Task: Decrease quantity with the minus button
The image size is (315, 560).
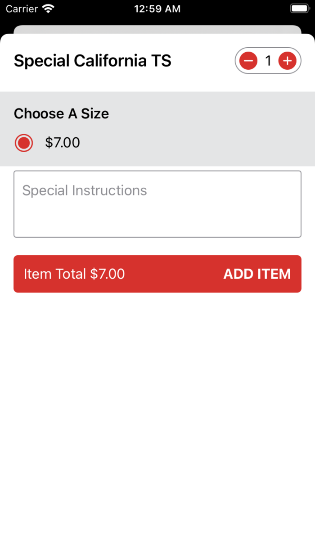Action: 248,60
